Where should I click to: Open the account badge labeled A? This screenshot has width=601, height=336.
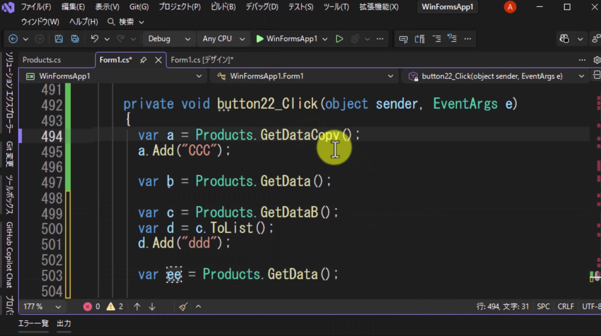pyautogui.click(x=510, y=7)
